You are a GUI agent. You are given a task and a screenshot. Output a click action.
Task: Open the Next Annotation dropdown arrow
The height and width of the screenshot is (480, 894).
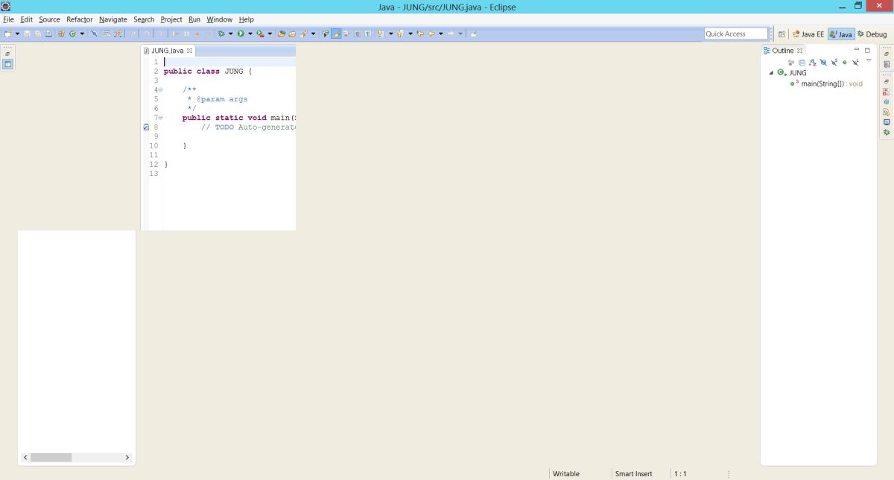pyautogui.click(x=391, y=34)
